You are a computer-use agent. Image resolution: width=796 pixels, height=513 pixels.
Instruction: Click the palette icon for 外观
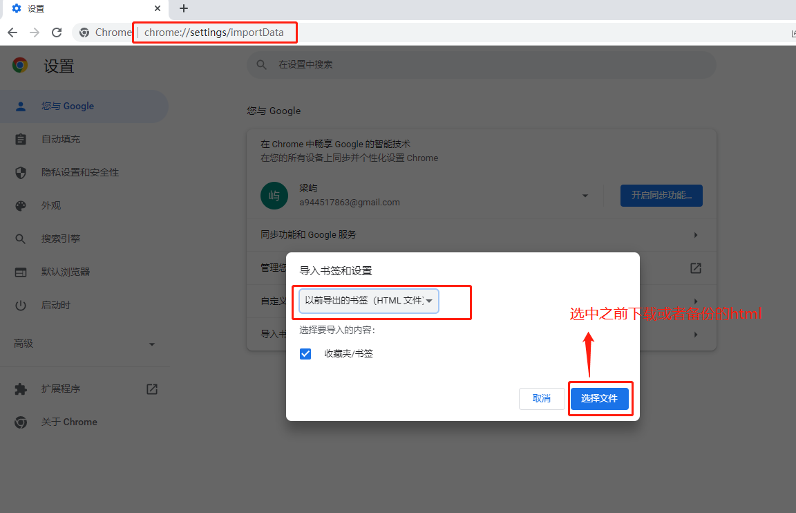(21, 206)
